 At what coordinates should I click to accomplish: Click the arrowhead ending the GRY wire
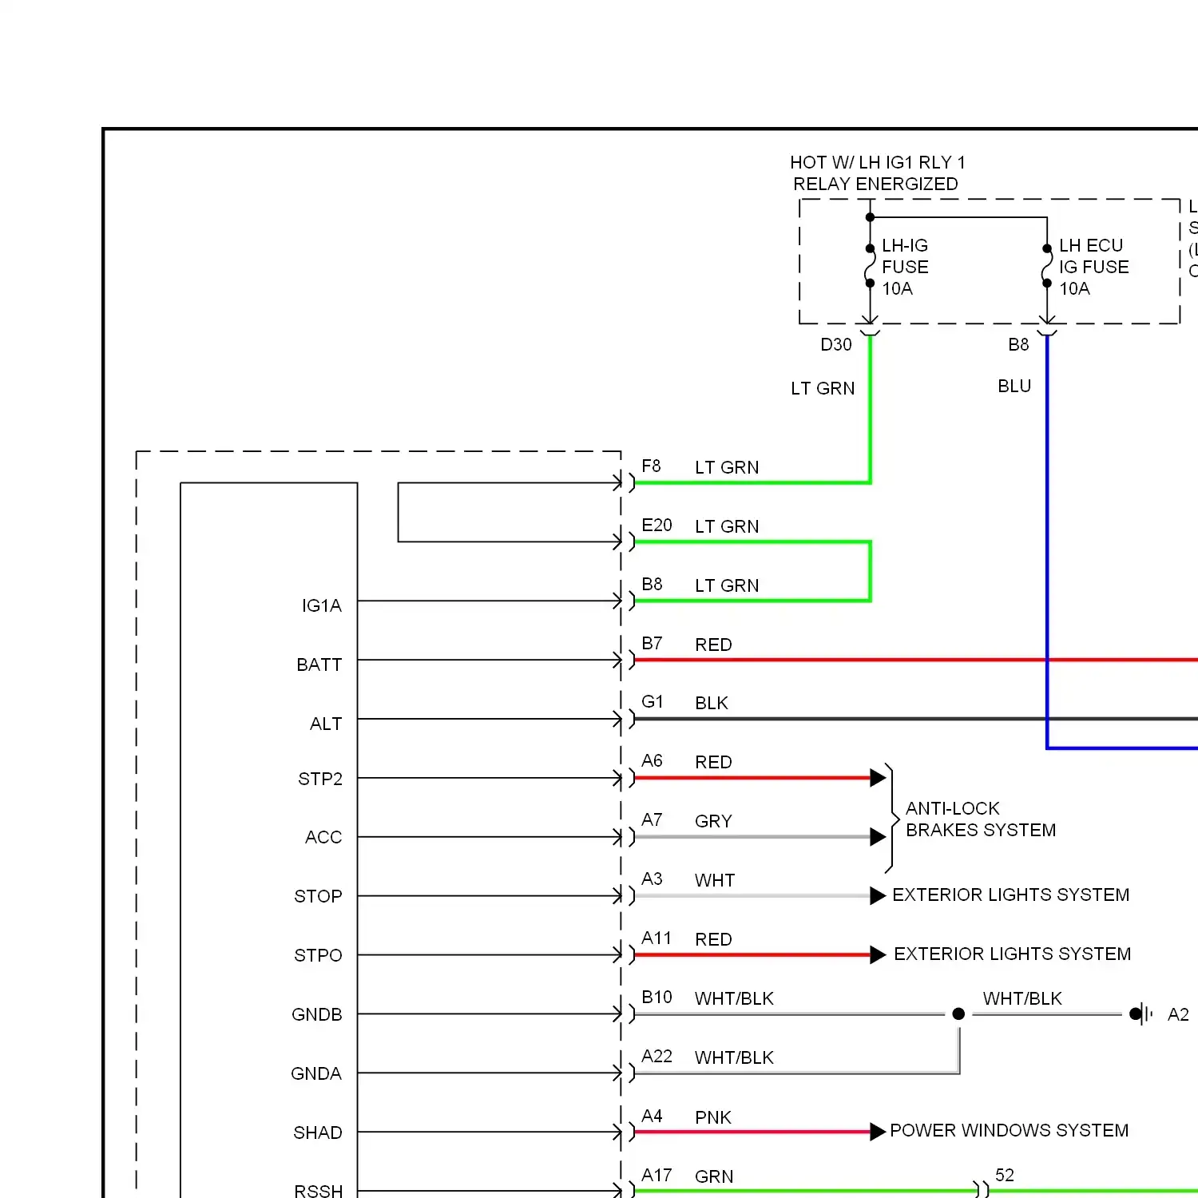[878, 836]
